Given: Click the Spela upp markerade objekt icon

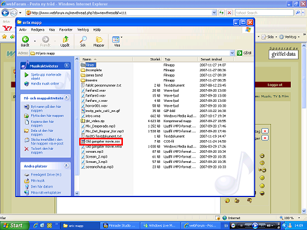Looking at the screenshot, I should (26, 75).
